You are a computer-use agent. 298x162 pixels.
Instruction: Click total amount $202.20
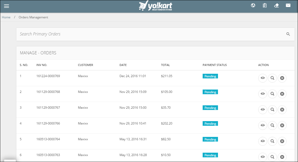167,123
